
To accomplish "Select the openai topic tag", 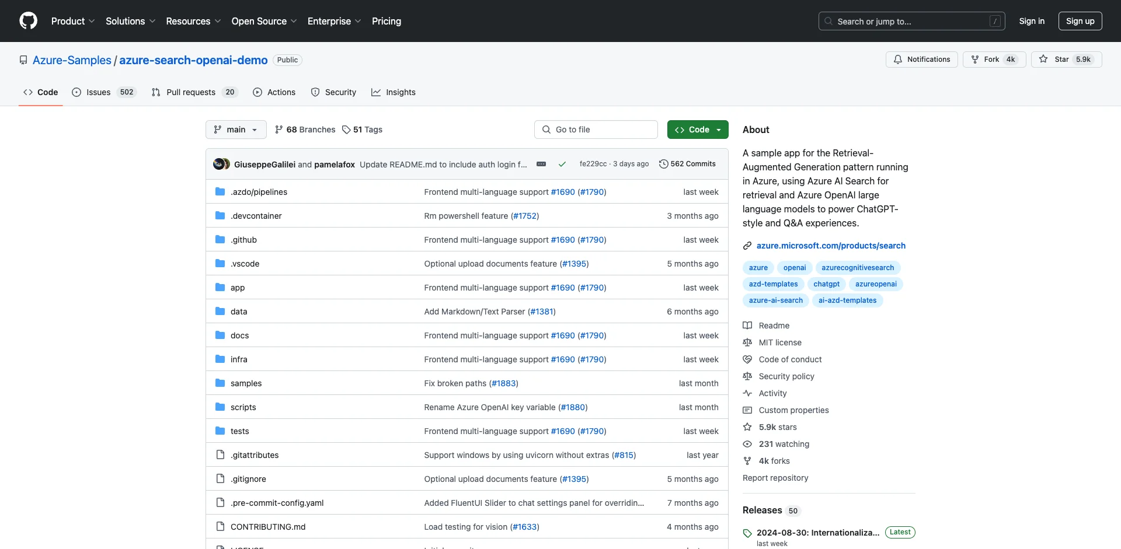I will [x=795, y=268].
